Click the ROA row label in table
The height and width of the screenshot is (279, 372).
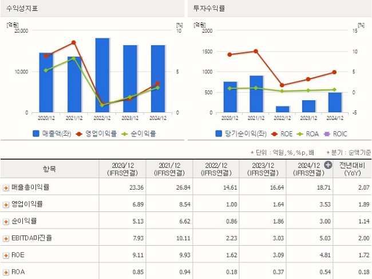click(18, 272)
